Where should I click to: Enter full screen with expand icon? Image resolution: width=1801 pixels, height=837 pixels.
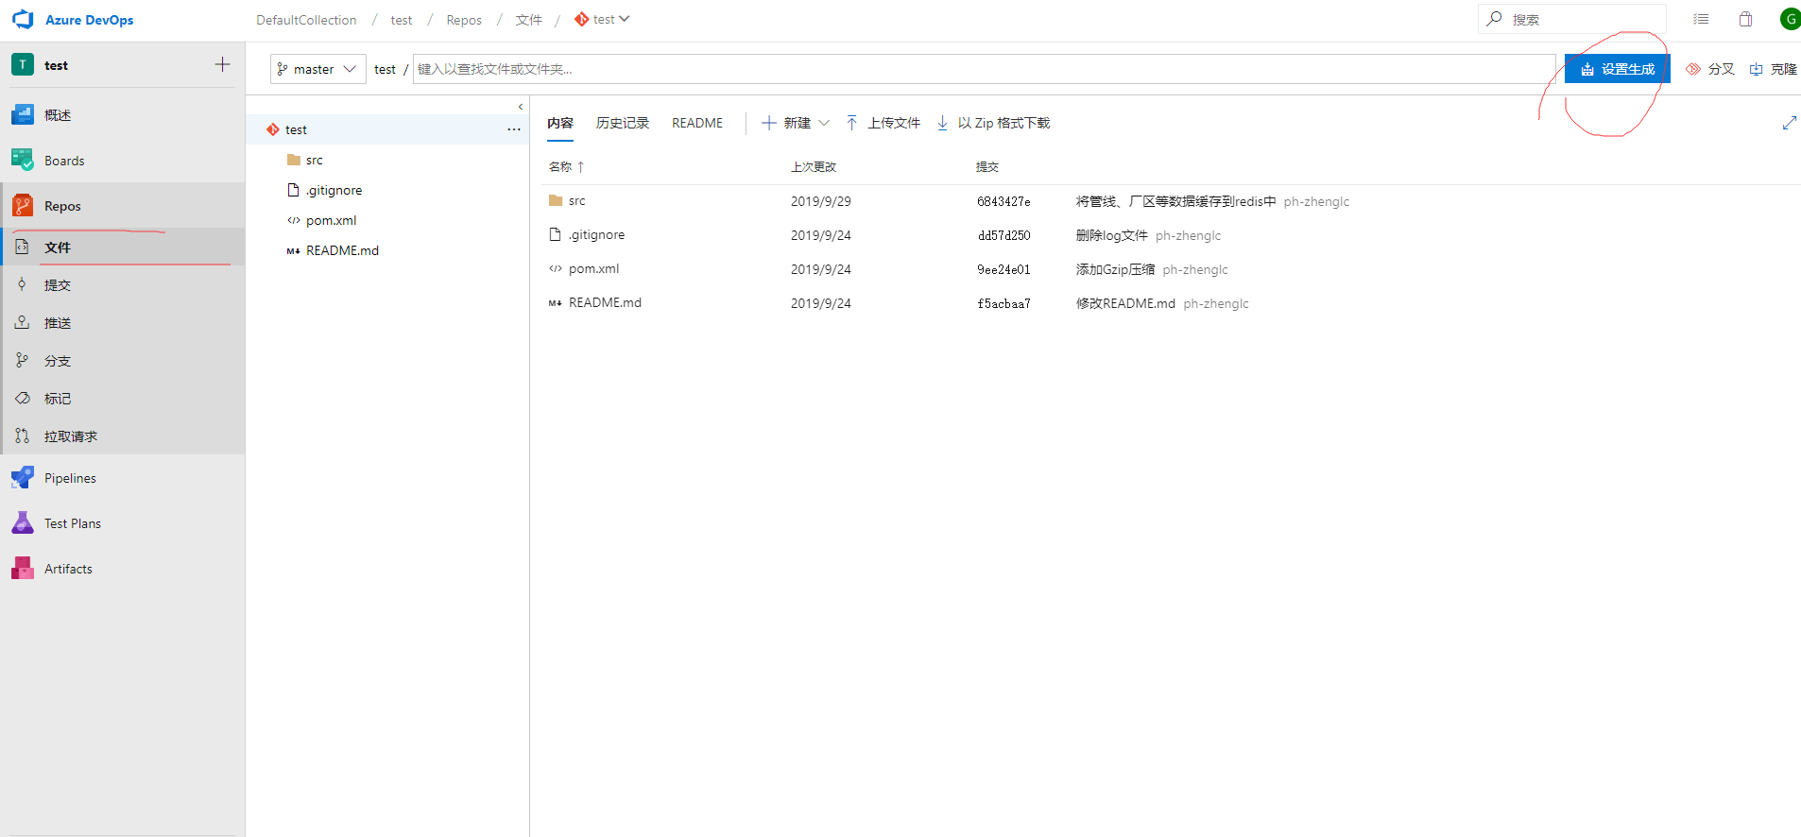coord(1789,123)
